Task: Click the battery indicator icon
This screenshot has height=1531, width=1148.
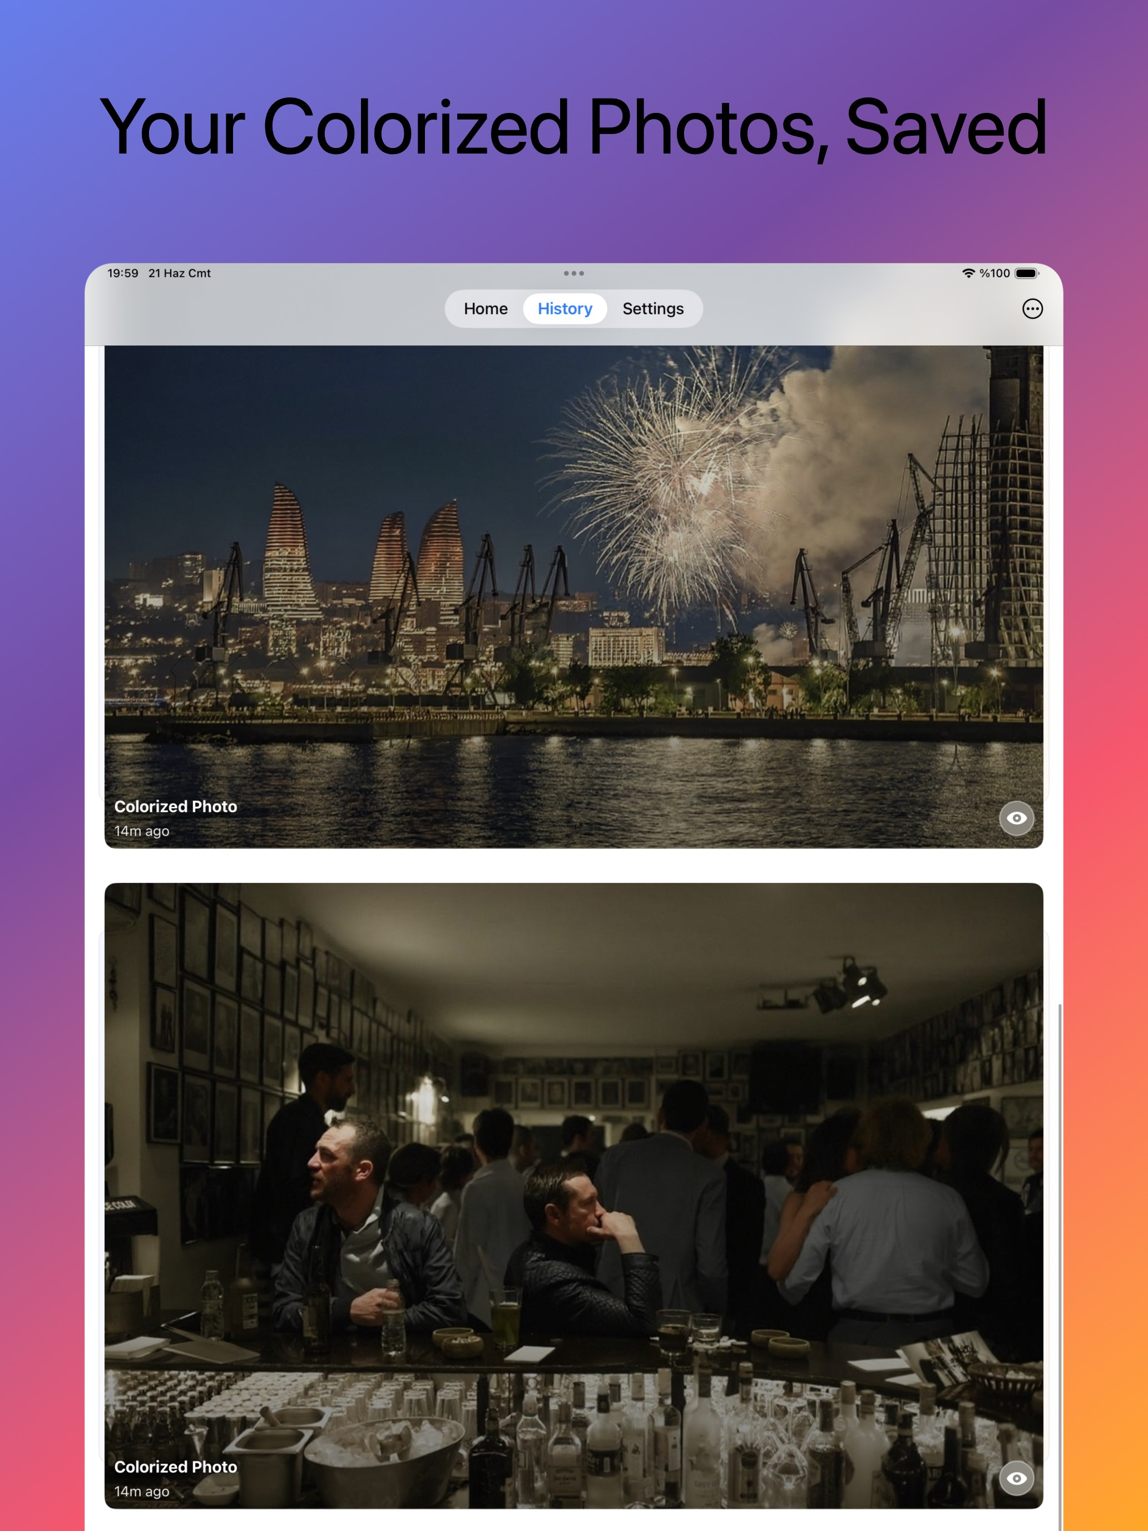Action: pos(1027,273)
